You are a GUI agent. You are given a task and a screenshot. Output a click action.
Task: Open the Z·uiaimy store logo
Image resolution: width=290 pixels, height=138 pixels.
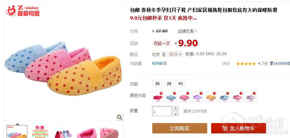(x=22, y=11)
